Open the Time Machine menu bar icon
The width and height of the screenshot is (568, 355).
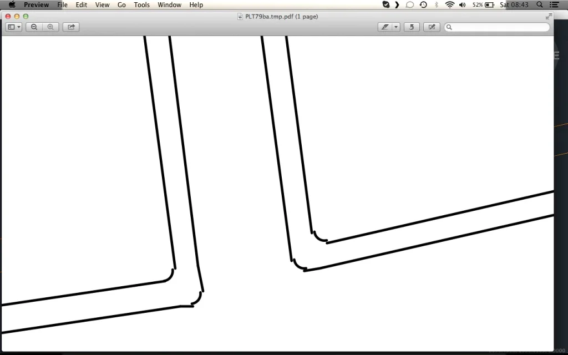tap(423, 4)
